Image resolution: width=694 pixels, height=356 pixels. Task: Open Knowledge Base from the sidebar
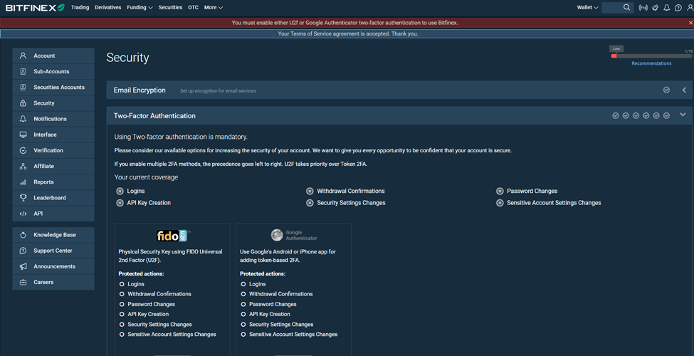pos(54,235)
